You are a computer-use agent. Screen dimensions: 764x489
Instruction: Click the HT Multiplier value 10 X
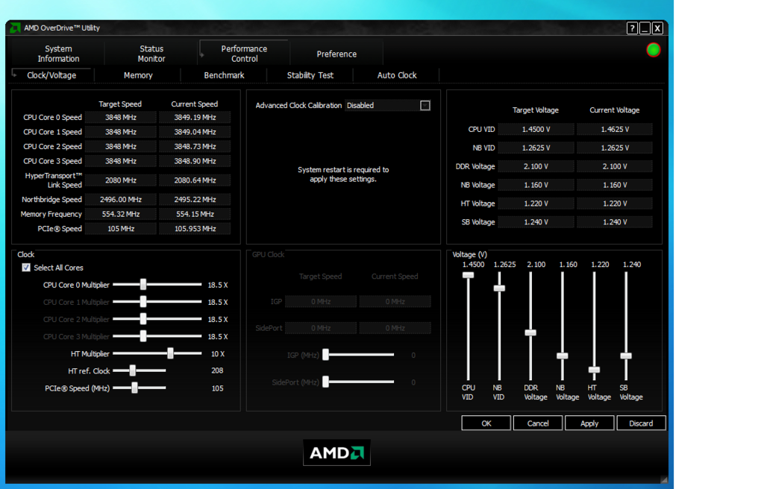click(218, 353)
